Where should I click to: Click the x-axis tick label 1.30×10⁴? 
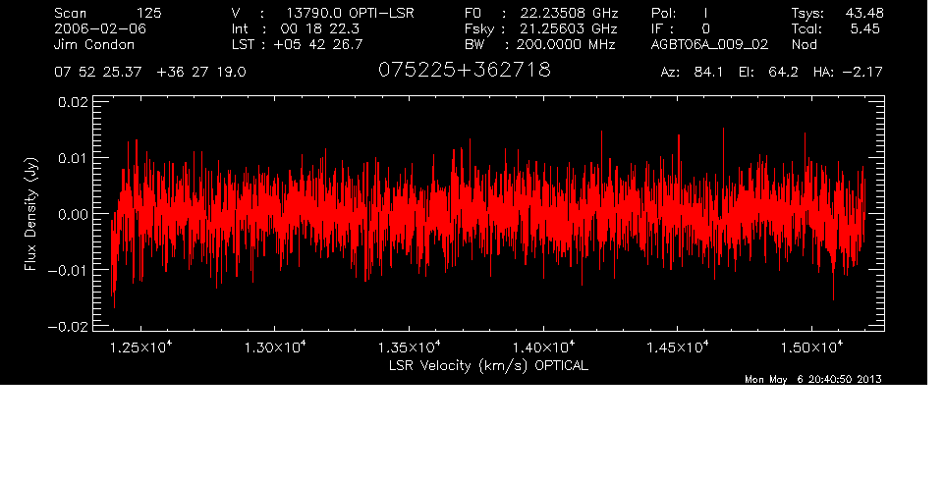tap(275, 347)
